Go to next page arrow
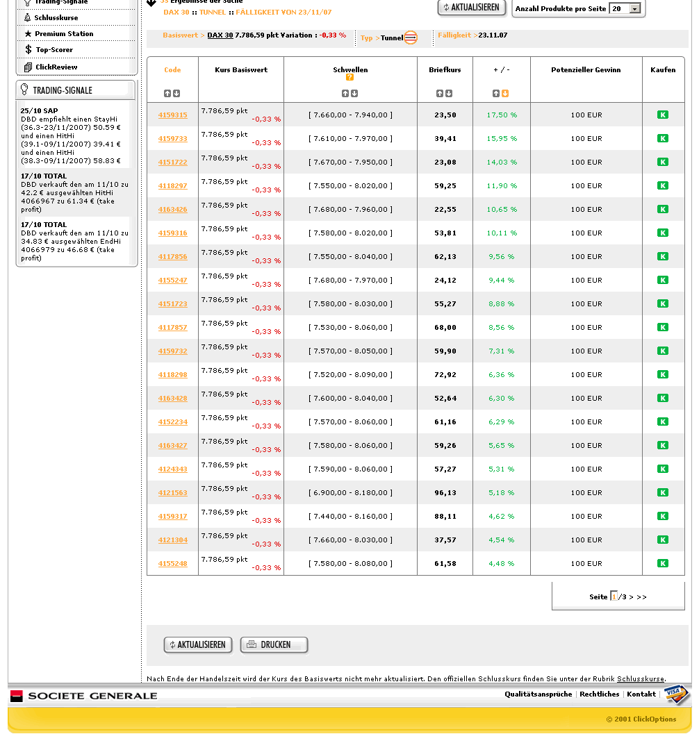 631,597
